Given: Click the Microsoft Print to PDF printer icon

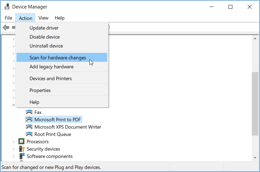Looking at the screenshot, I should click(29, 120).
